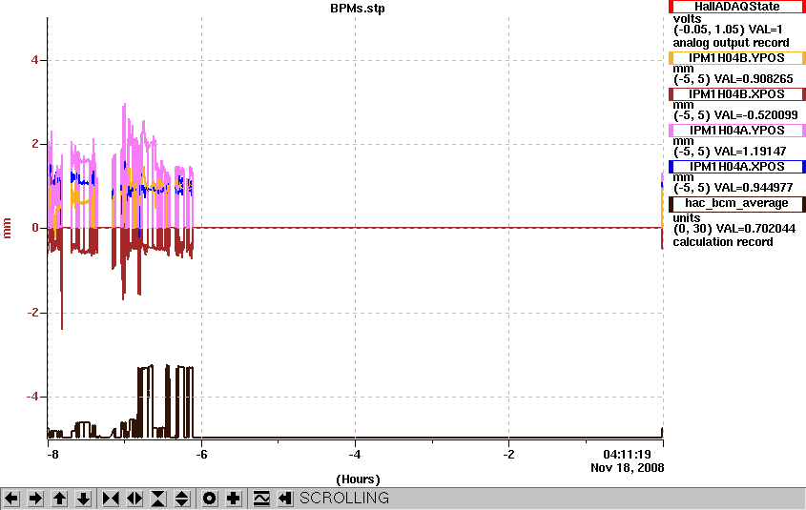Viewport: 806px width, 510px height.
Task: Zoom in vertically with the hourglass icon
Action: (x=158, y=499)
